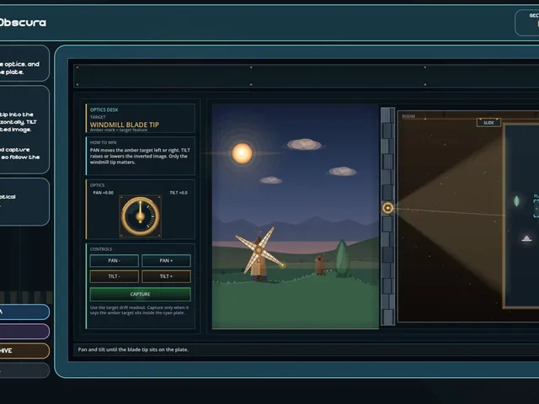Click the 'PAN +0.00' readout
Screen dimensions: 539x404
coord(103,193)
